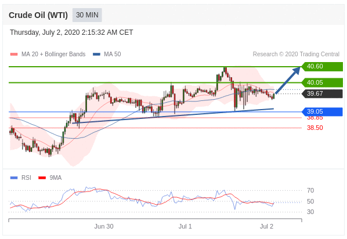Image resolution: width=347 pixels, height=239 pixels.
Task: Click the RSI 70 level label
Action: click(x=310, y=190)
